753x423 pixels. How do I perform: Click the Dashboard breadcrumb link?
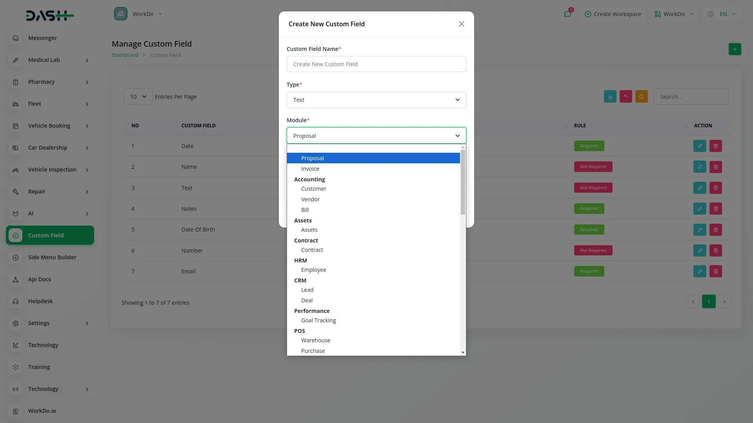click(x=125, y=55)
